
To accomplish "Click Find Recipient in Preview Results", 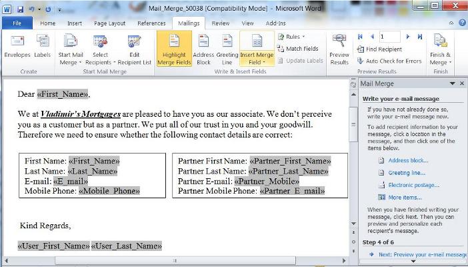I will point(384,49).
